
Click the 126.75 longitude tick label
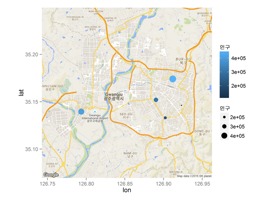48,184
